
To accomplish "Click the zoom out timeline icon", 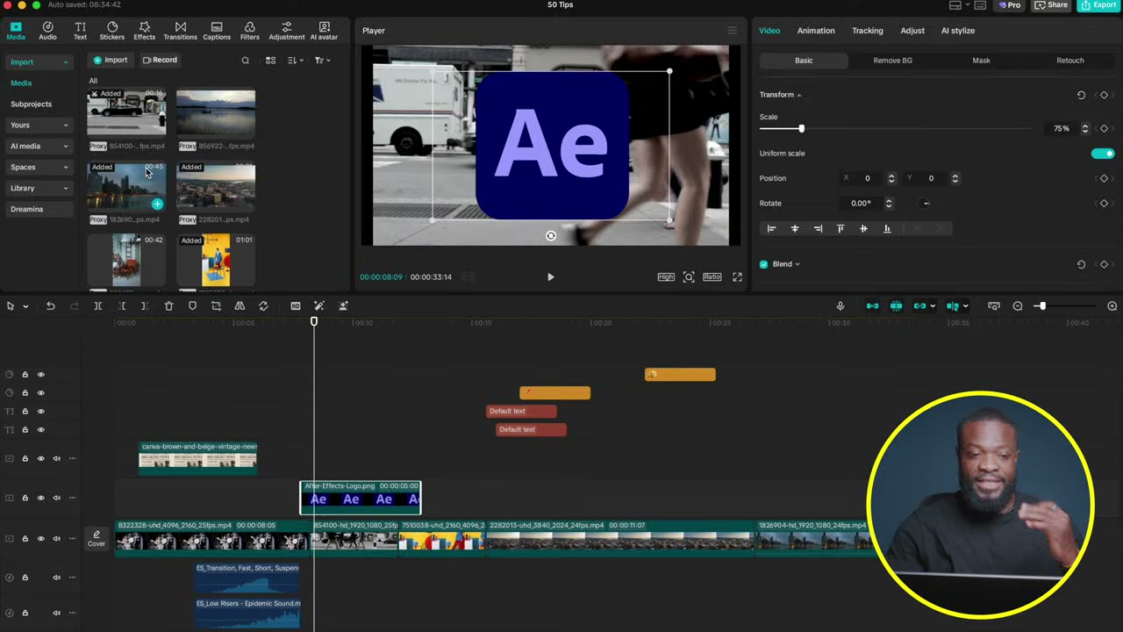I will tap(1018, 305).
